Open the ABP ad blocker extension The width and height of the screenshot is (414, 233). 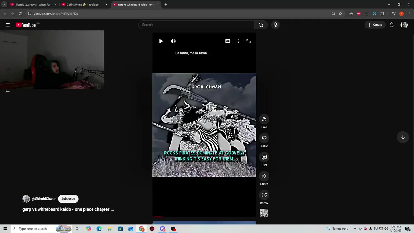(x=359, y=14)
